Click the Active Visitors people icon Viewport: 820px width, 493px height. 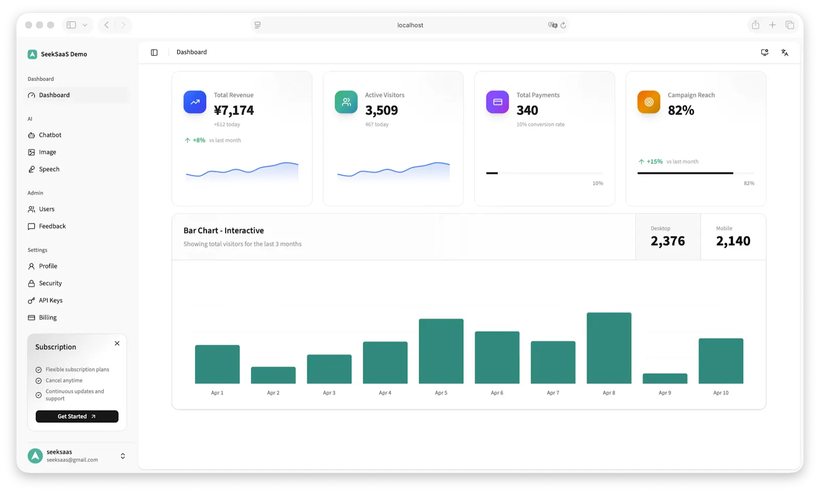(x=346, y=102)
